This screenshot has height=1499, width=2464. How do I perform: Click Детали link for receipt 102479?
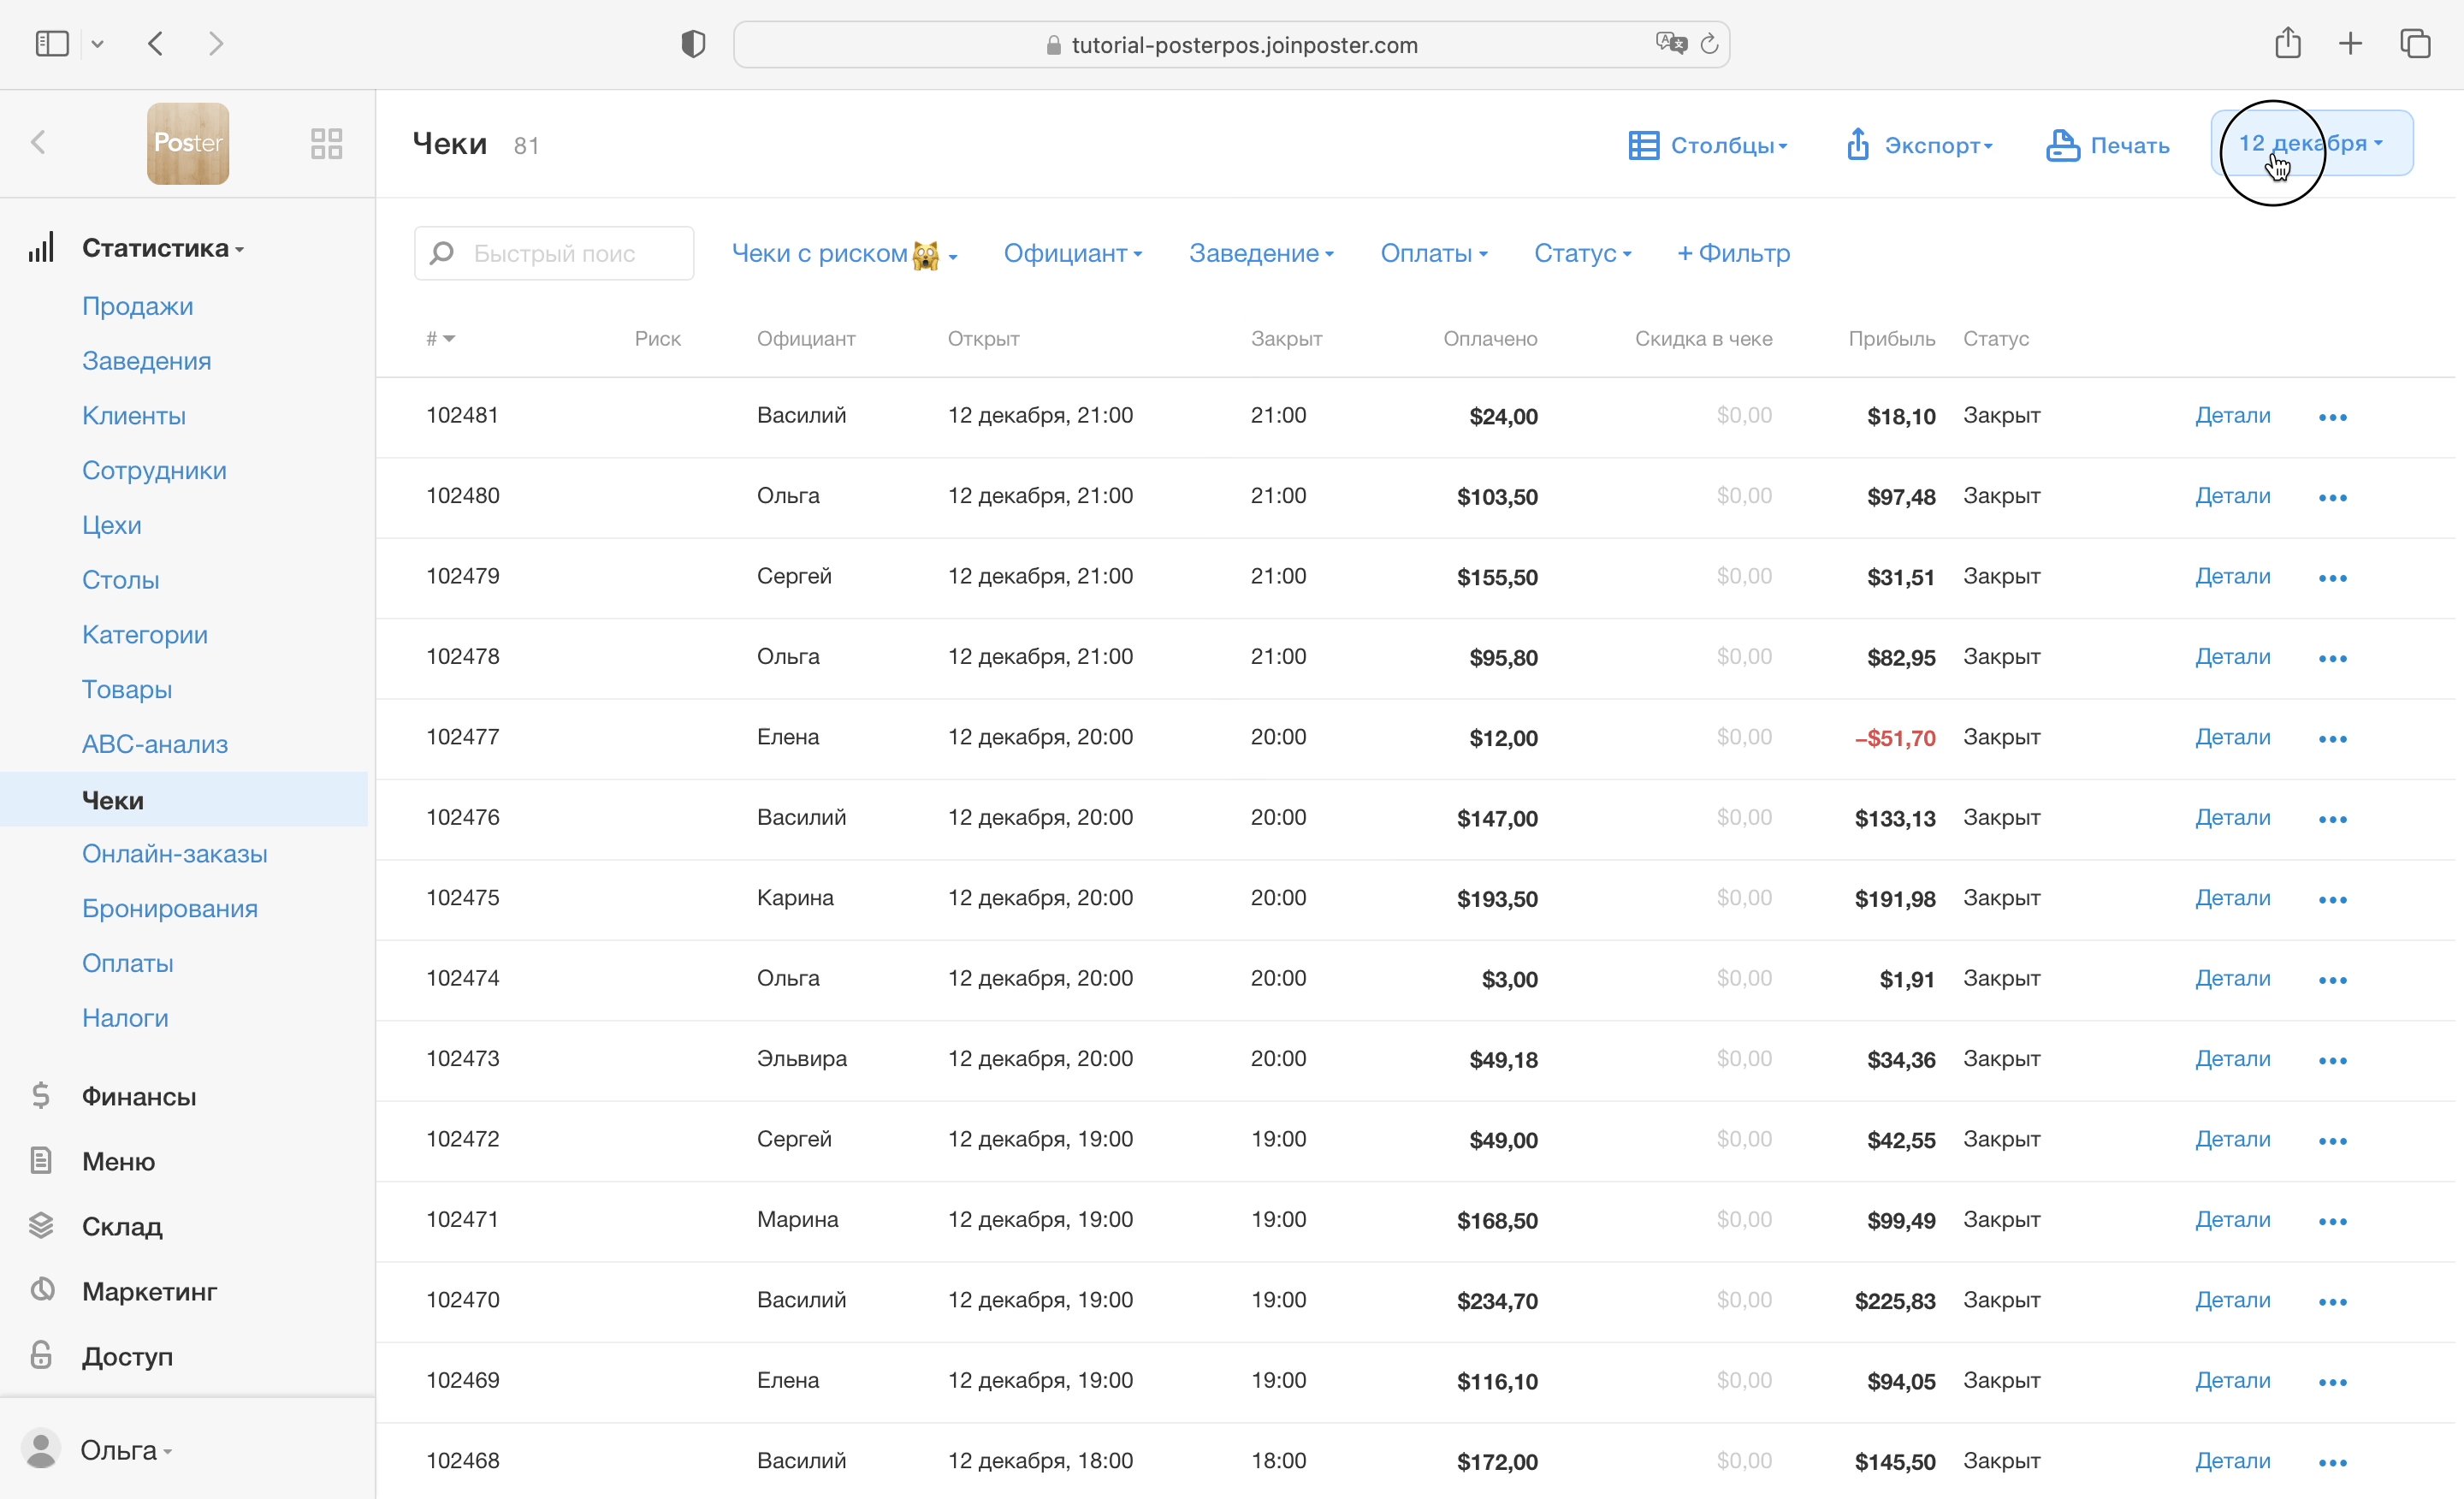[2232, 576]
